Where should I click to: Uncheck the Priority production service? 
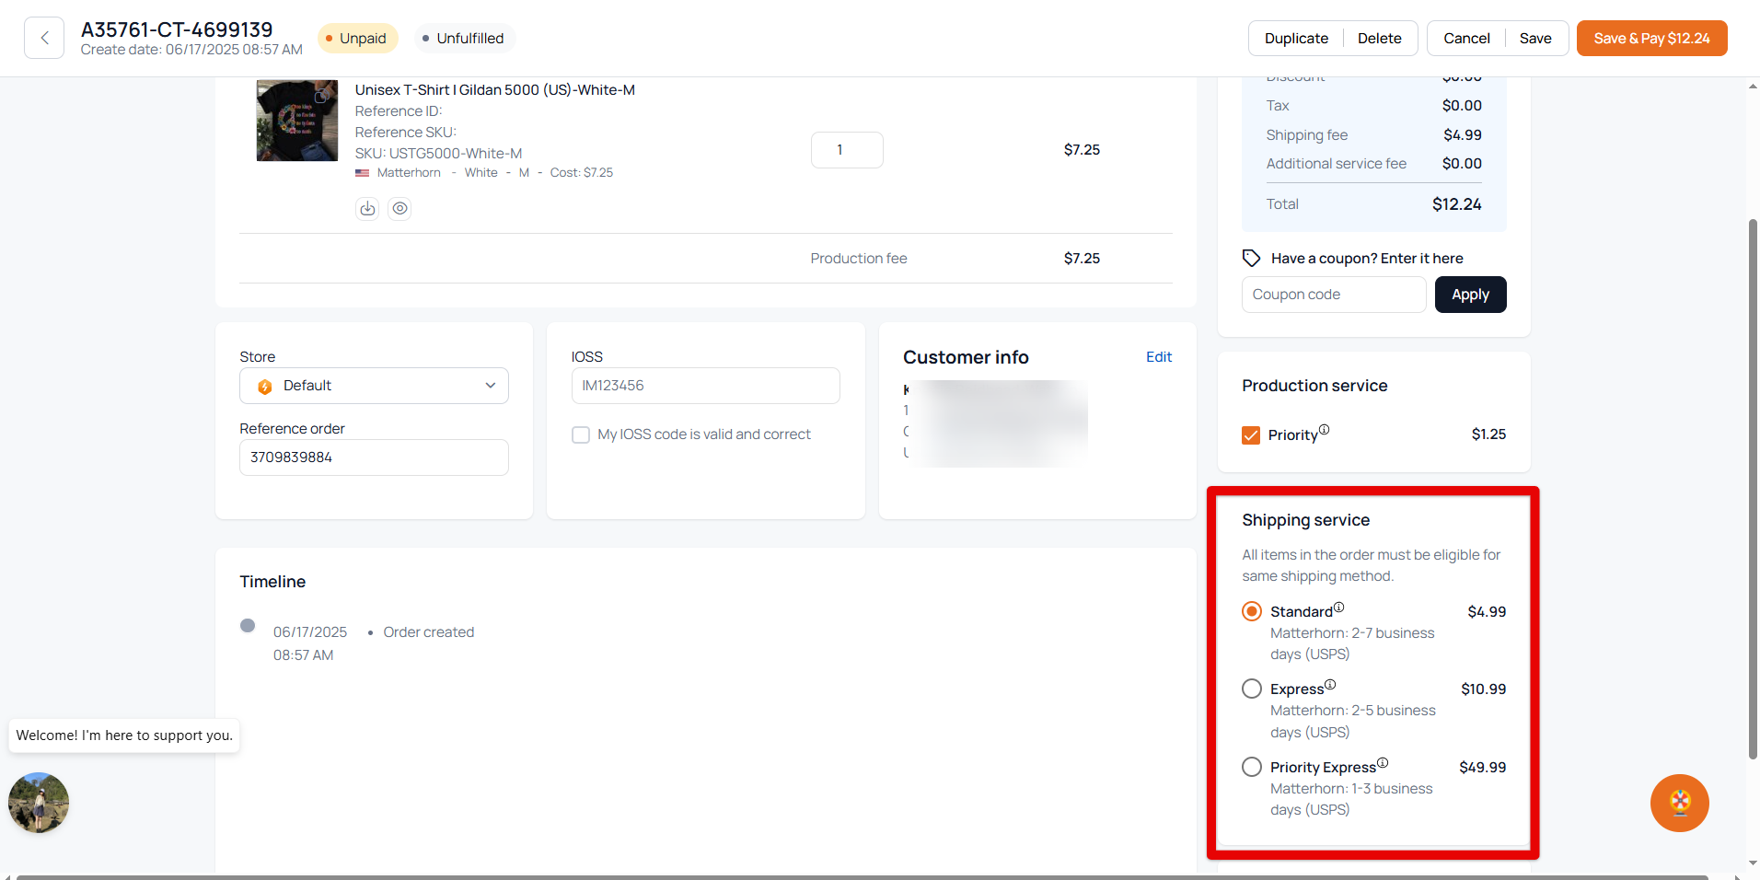point(1251,435)
